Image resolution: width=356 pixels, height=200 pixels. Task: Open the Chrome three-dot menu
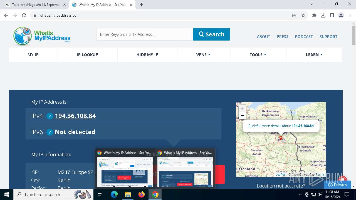coord(350,15)
